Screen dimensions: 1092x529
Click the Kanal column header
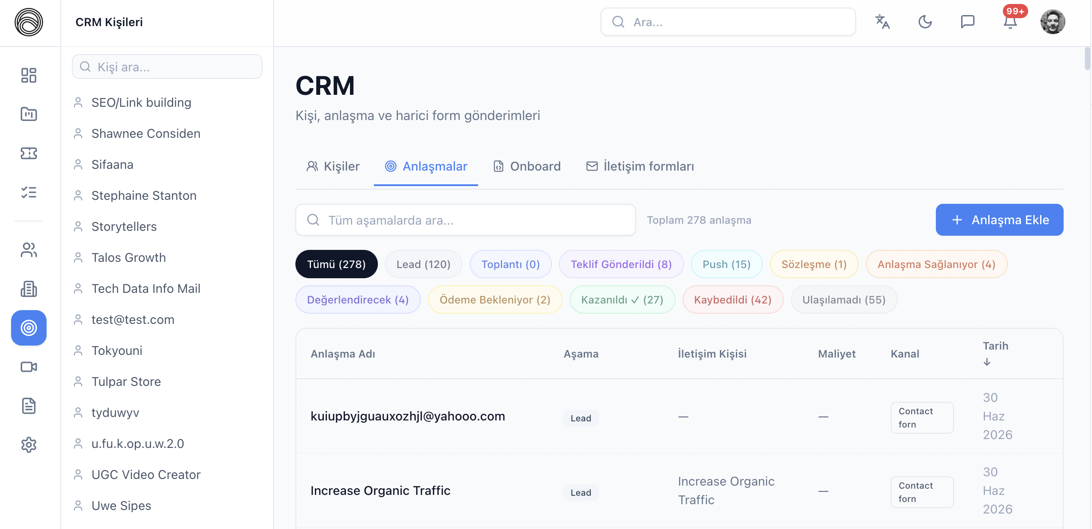905,354
